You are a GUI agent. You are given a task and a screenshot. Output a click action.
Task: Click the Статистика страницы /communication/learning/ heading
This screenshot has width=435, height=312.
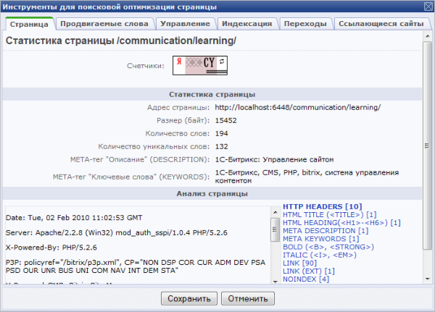pyautogui.click(x=121, y=41)
